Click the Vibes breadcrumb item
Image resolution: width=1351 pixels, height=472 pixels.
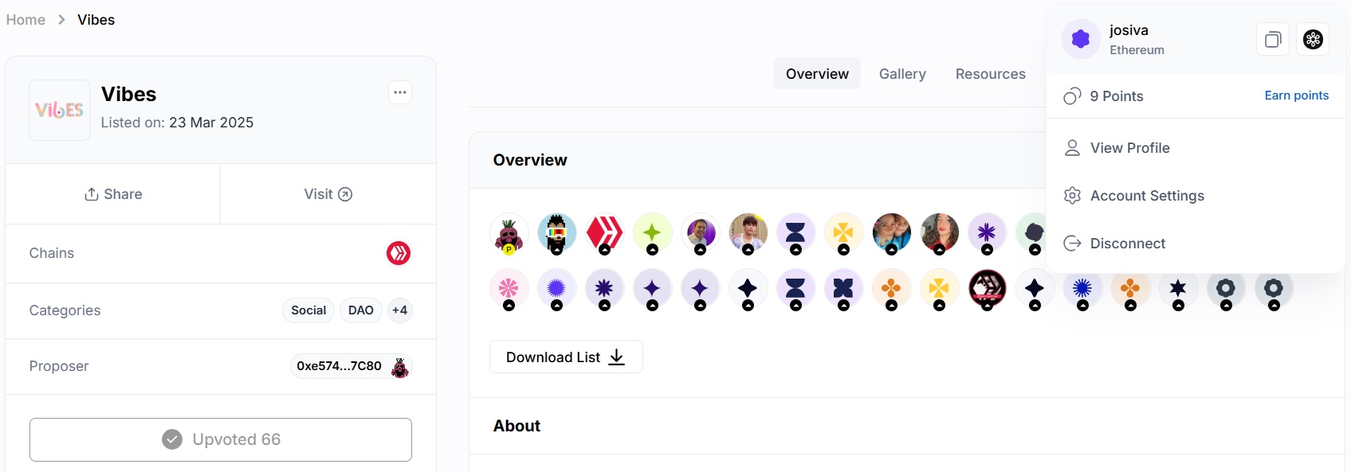click(96, 20)
